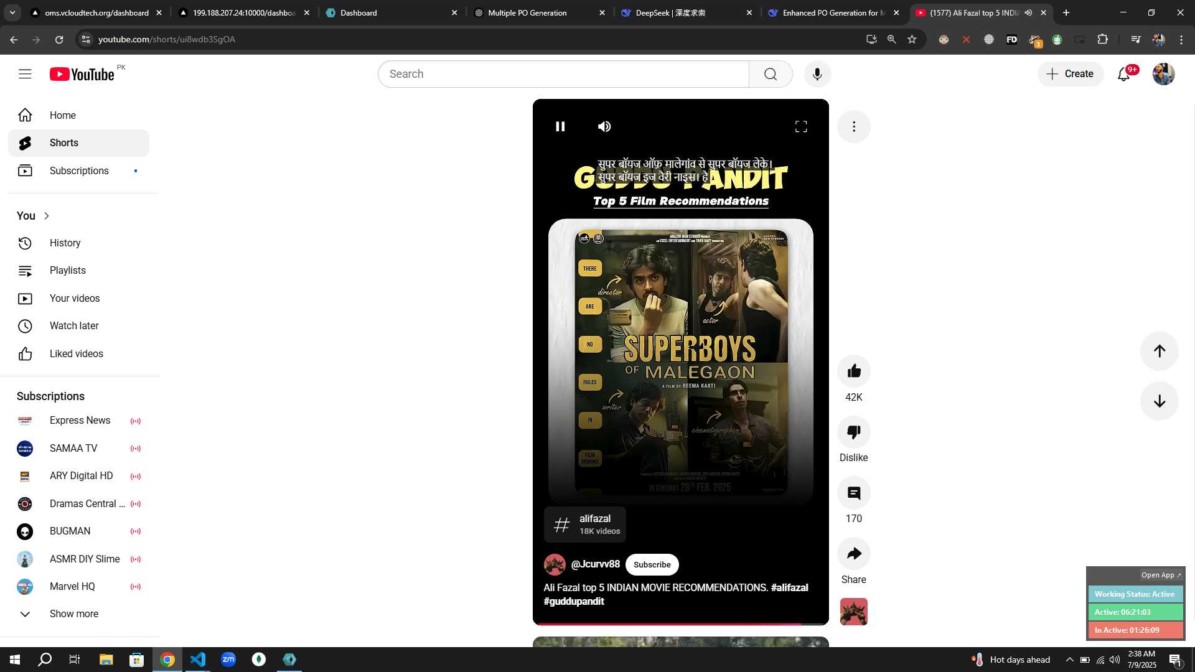Click Open App on the tracker widget
The image size is (1195, 672).
click(1160, 575)
